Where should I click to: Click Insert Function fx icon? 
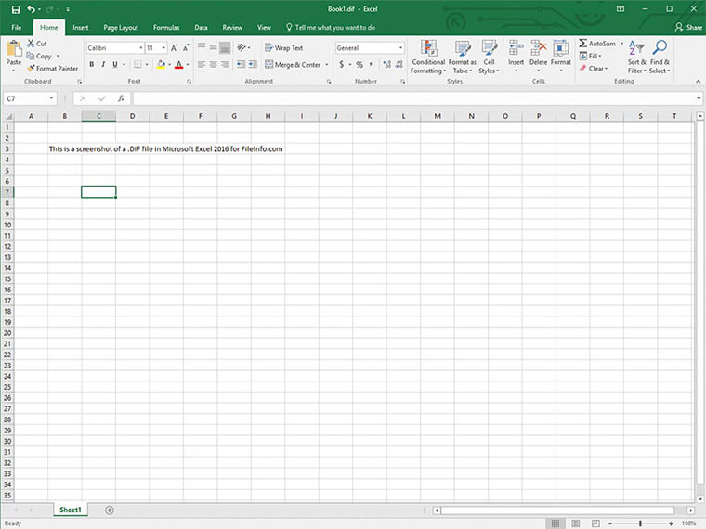click(121, 98)
